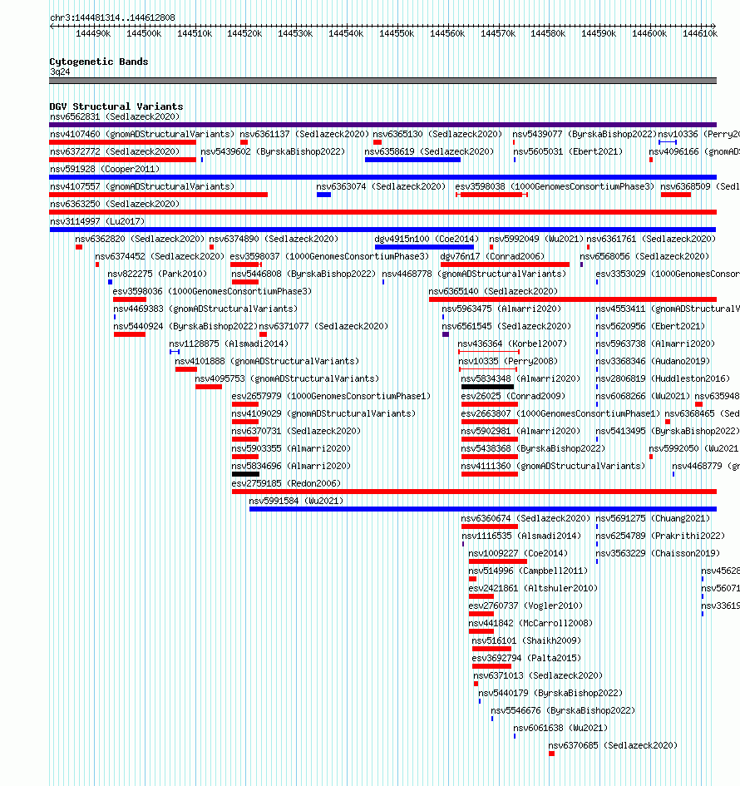
Task: Click the nsv6562831 (Sedlazeck2020) variant label
Action: 115,116
